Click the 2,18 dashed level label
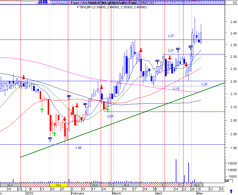Image resolution: width=238 pixels, height=195 pixels. click(x=176, y=89)
